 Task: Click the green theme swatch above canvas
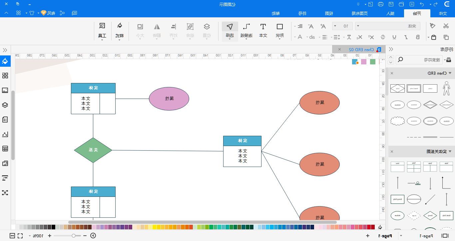[373, 61]
